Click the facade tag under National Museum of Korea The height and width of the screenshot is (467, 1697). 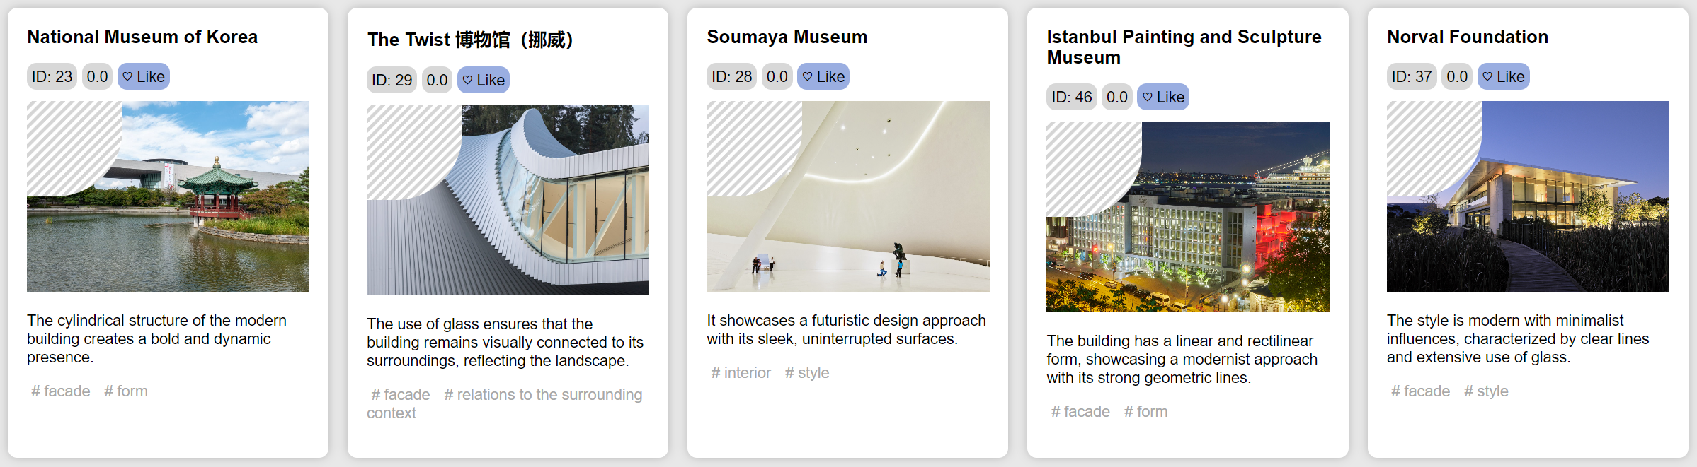(x=61, y=391)
